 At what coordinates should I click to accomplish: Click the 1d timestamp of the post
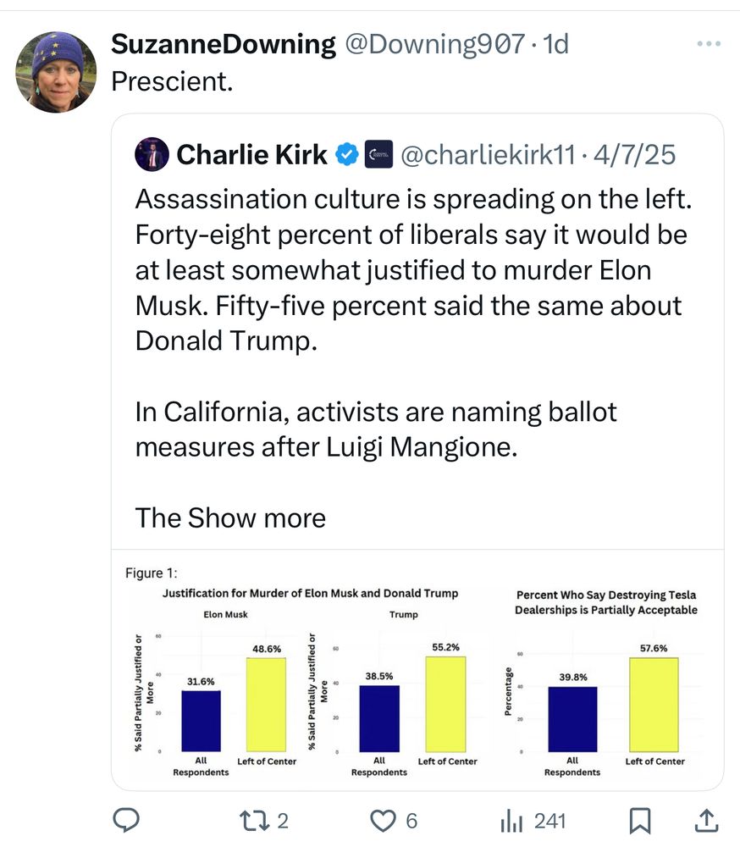pyautogui.click(x=555, y=44)
